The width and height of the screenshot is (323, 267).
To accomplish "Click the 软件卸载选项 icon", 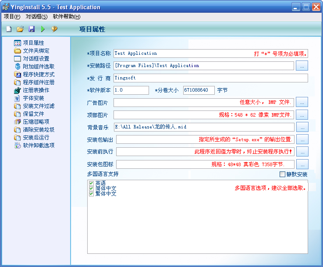I will 18,146.
